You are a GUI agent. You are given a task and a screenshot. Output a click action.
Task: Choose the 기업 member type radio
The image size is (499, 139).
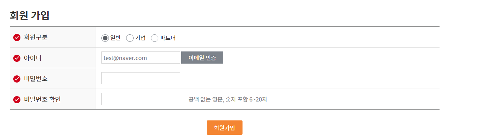pyautogui.click(x=130, y=38)
